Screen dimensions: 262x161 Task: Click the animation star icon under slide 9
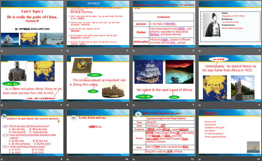[x=3, y=160]
